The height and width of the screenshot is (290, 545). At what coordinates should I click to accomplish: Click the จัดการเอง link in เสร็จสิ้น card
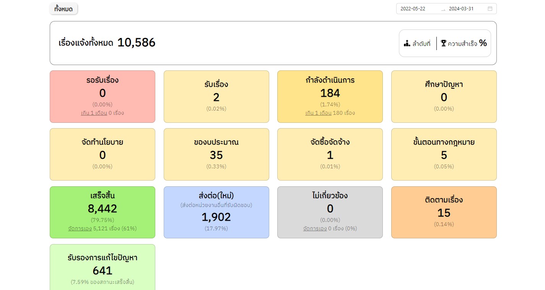[80, 228]
